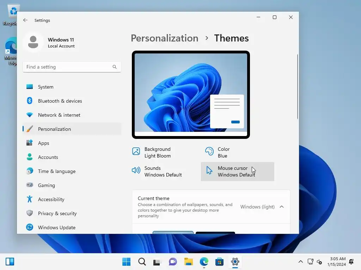
Task: Click the user avatar icon
Action: (33, 42)
